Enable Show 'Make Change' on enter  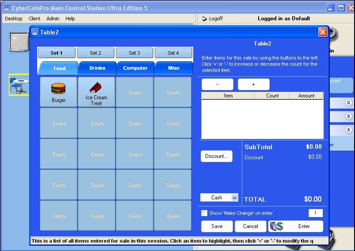pos(204,213)
